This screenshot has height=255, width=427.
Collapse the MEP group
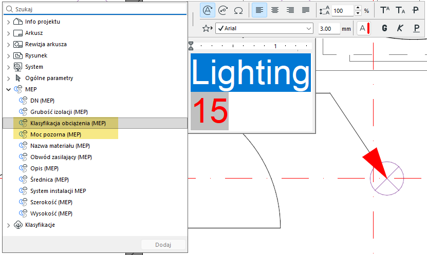8,89
